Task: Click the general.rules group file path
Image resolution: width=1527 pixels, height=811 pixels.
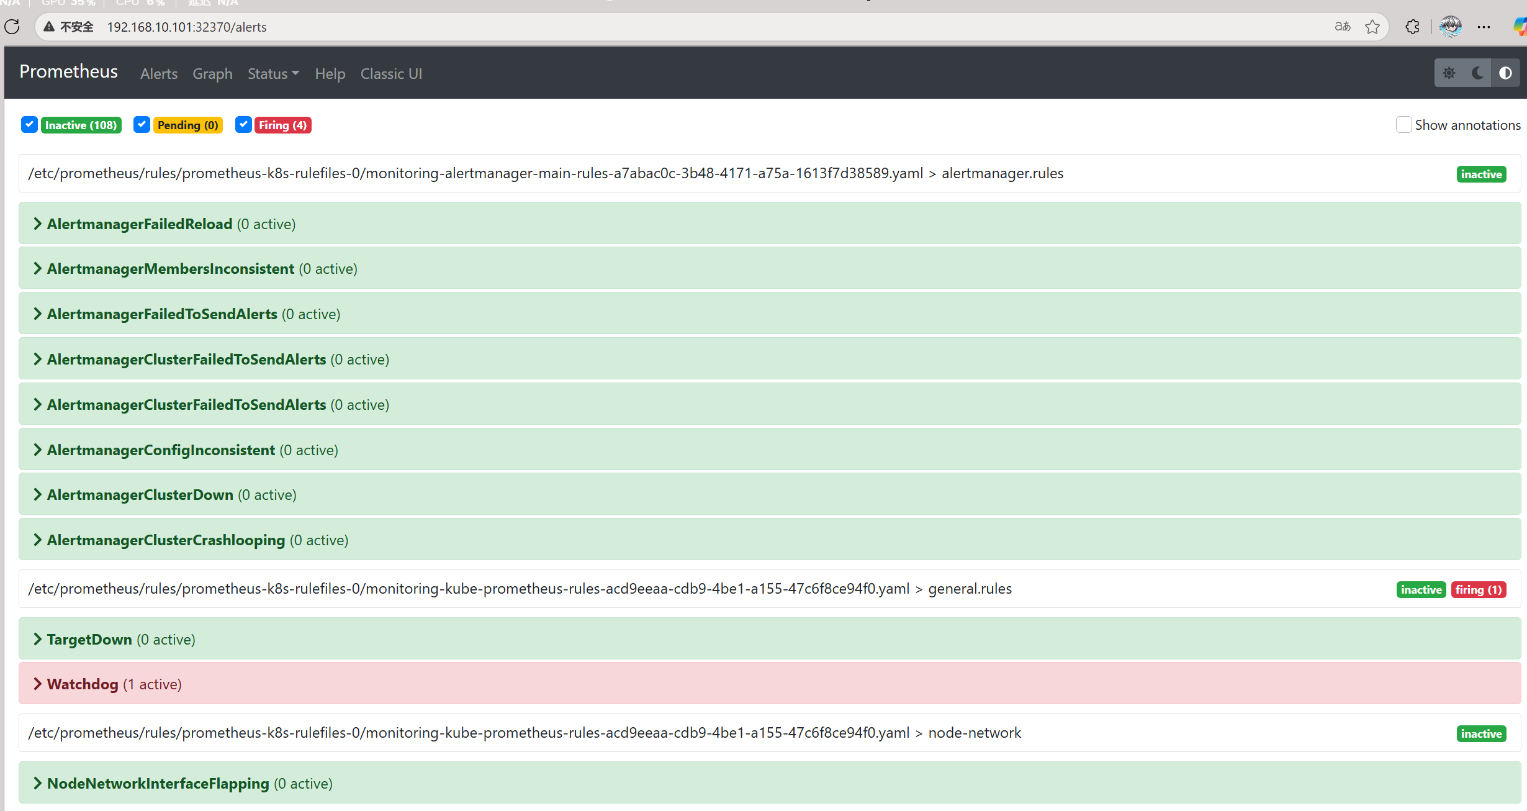Action: point(520,589)
